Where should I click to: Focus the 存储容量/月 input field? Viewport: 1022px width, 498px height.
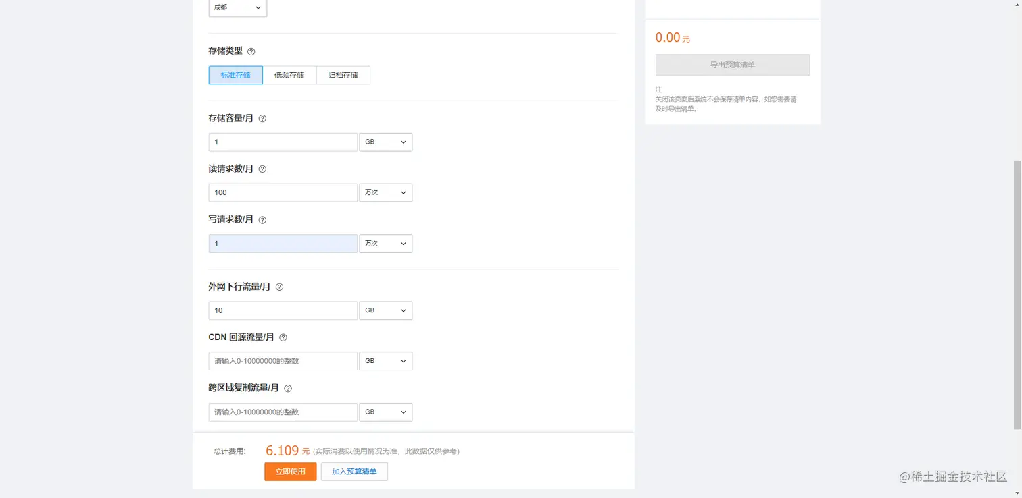(x=283, y=142)
